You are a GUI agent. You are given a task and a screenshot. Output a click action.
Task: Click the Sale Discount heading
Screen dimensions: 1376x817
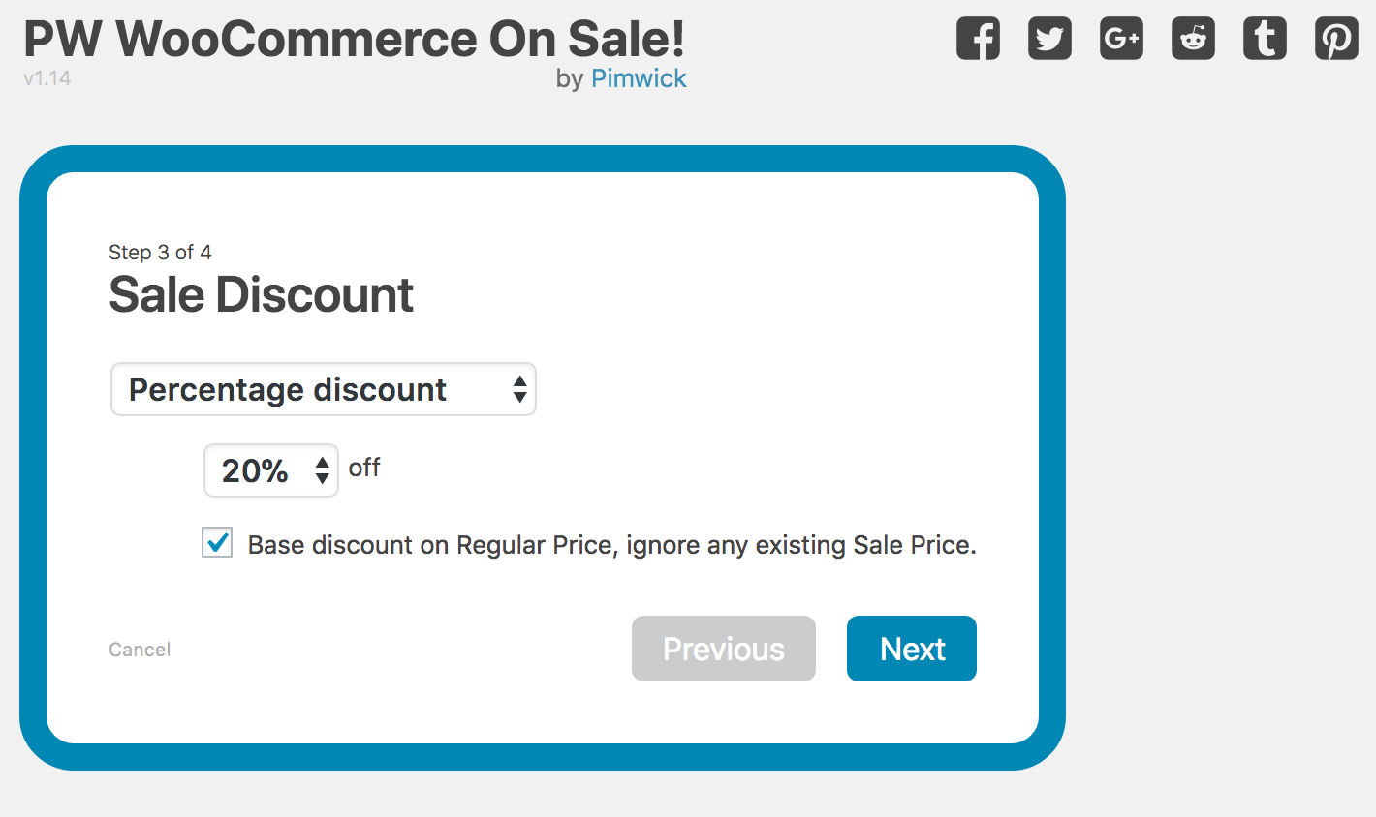[262, 294]
